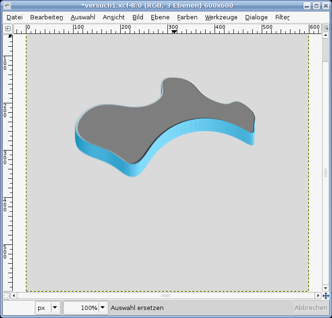Open the Auswahl menu
The image size is (332, 318).
[83, 17]
